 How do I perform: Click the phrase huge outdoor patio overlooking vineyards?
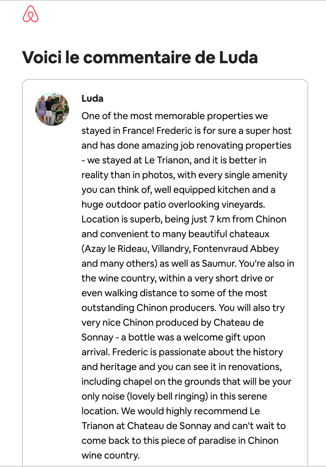172,205
